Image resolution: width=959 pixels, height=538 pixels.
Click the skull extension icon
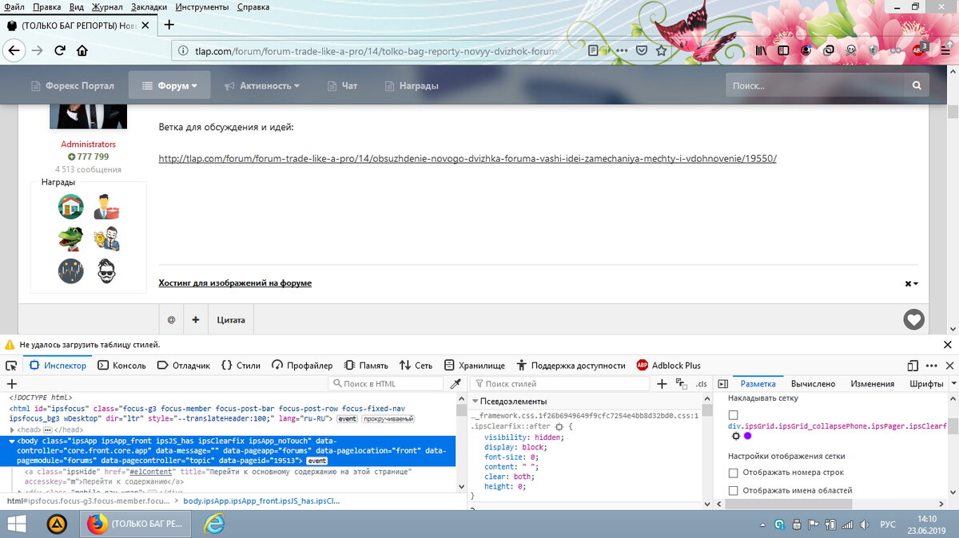point(852,50)
